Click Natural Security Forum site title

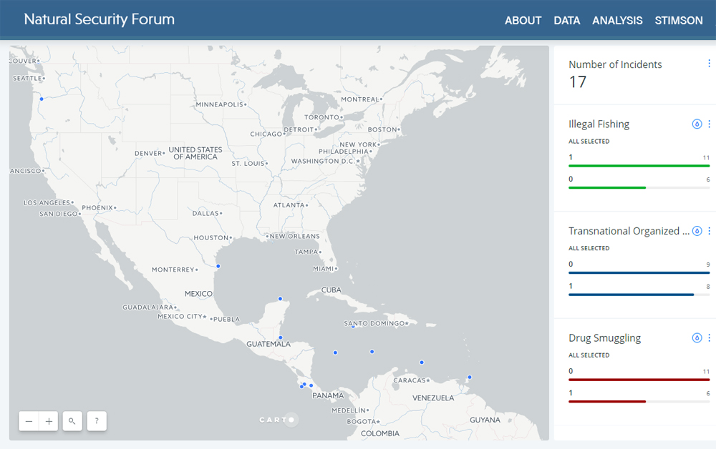[99, 19]
